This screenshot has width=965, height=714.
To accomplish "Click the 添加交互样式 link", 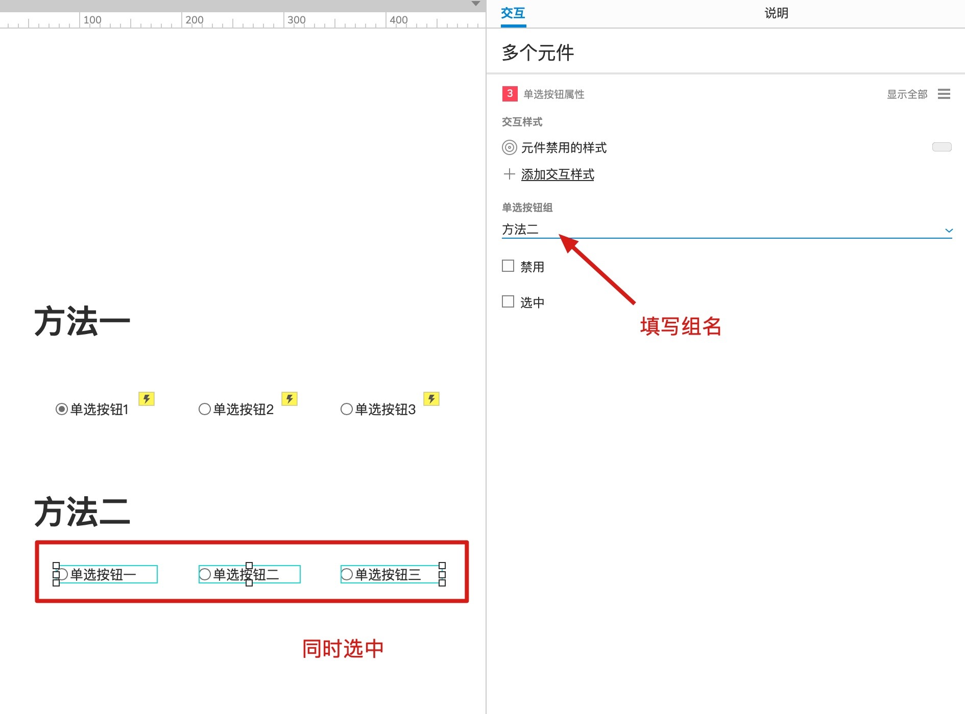I will [557, 174].
